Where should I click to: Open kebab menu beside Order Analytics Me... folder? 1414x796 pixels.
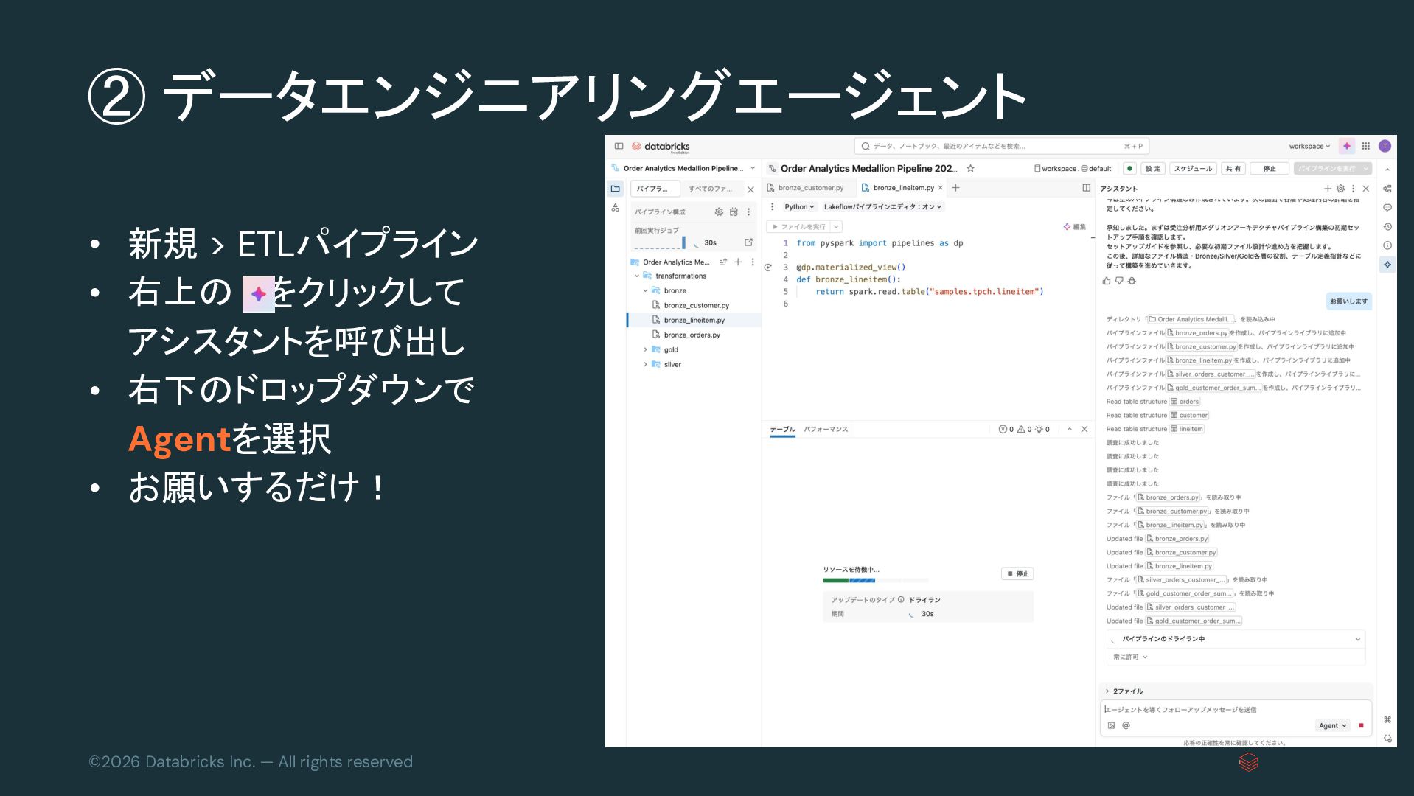click(x=753, y=262)
